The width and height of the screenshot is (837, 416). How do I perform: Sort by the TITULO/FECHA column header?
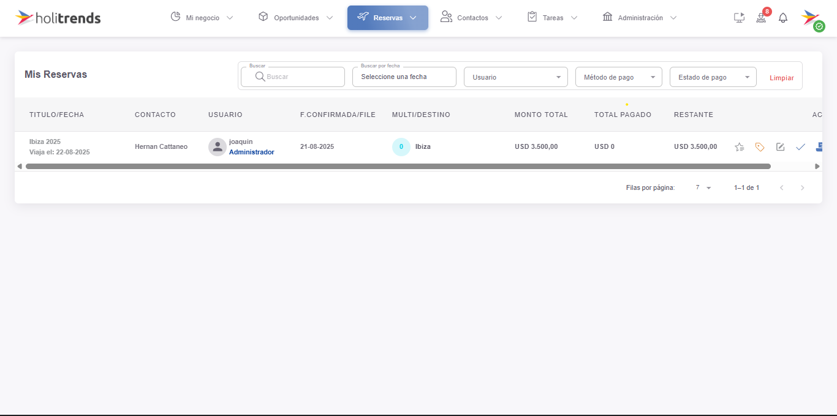point(56,115)
